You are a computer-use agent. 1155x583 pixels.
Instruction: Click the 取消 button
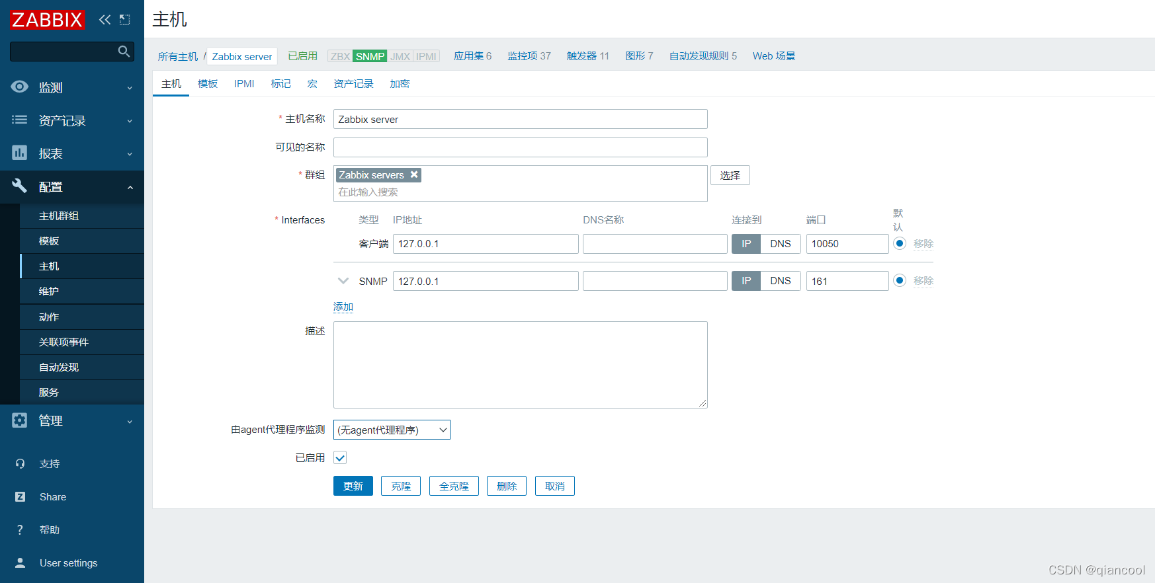[555, 486]
